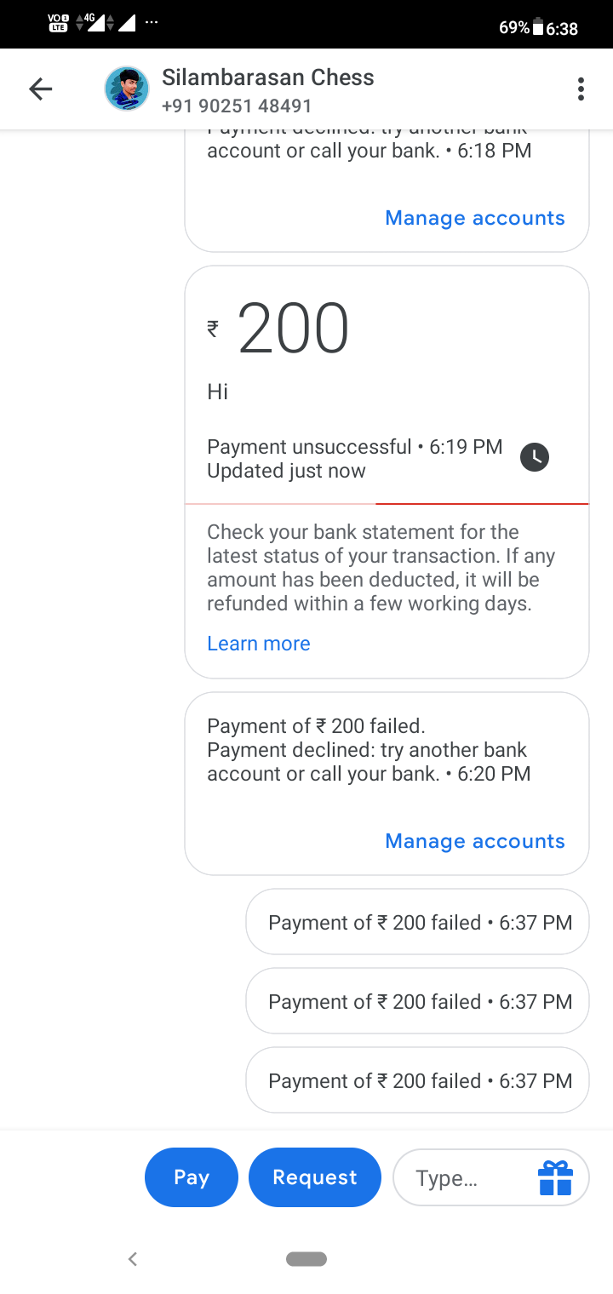Screen dimensions: 613x1294
Task: Open Manage accounts under 6:20 PM message
Action: point(475,841)
